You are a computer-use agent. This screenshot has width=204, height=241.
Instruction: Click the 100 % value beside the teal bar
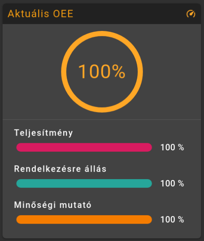click(172, 183)
